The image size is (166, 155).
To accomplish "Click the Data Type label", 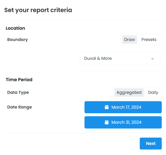I will pos(18,93).
